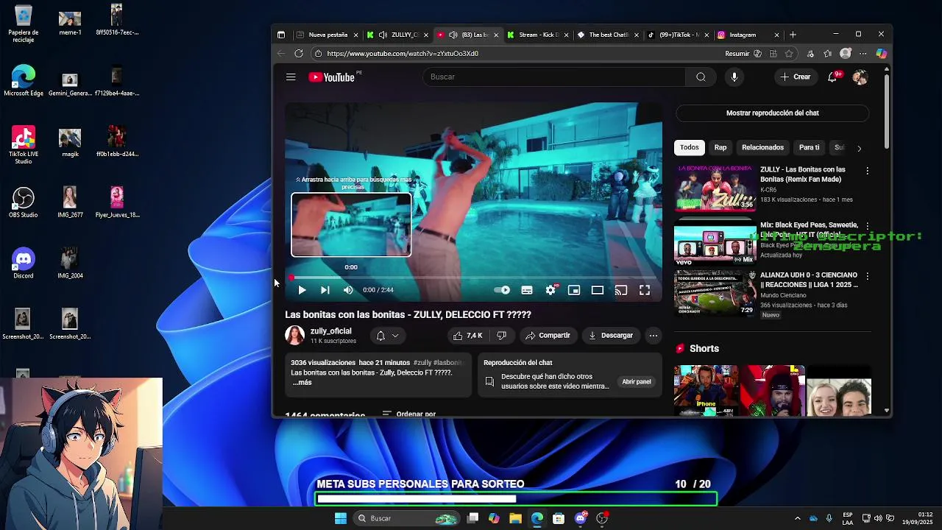This screenshot has height=530, width=942.
Task: Expand description with ...más
Action: 302,383
